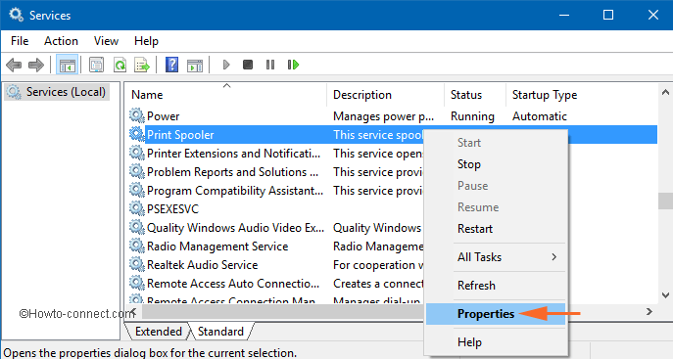Maximize the Services window
Screen dimensions: 673x359
click(608, 15)
